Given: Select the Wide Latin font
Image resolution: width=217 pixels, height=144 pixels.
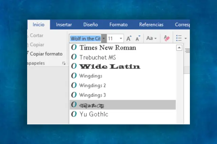Looking at the screenshot, I should [x=109, y=66].
